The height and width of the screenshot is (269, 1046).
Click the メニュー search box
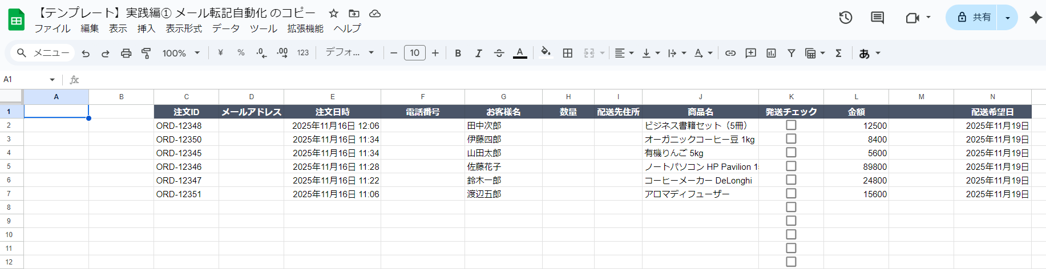click(43, 53)
